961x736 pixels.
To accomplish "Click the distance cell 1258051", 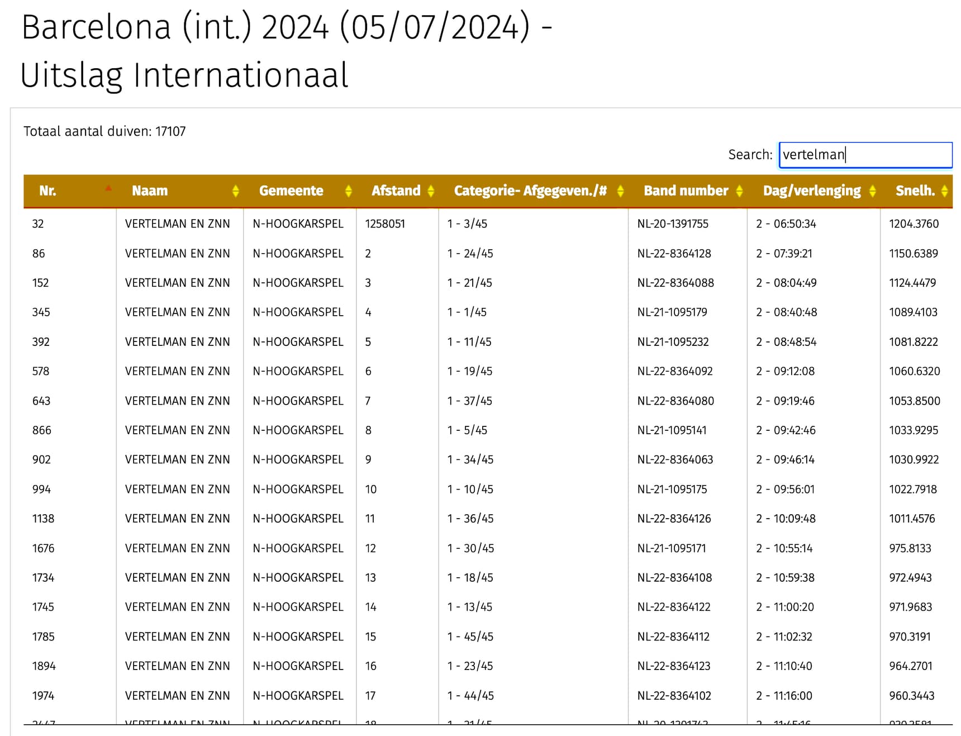I will 385,224.
